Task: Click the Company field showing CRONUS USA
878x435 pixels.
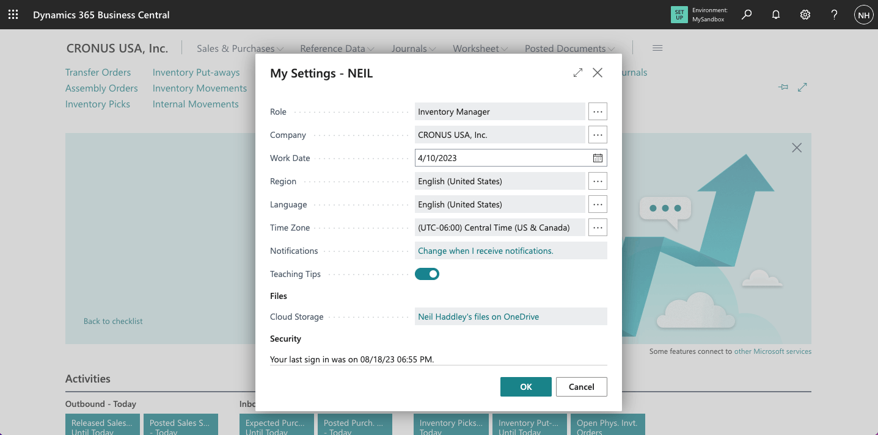Action: pyautogui.click(x=500, y=135)
